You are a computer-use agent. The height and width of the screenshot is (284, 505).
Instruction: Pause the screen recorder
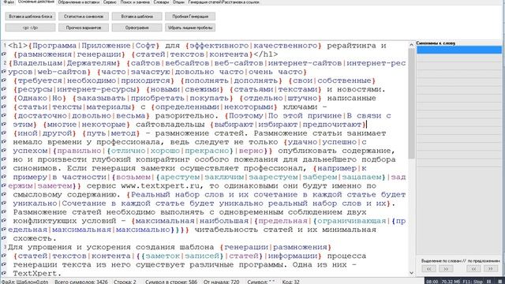(489, 282)
